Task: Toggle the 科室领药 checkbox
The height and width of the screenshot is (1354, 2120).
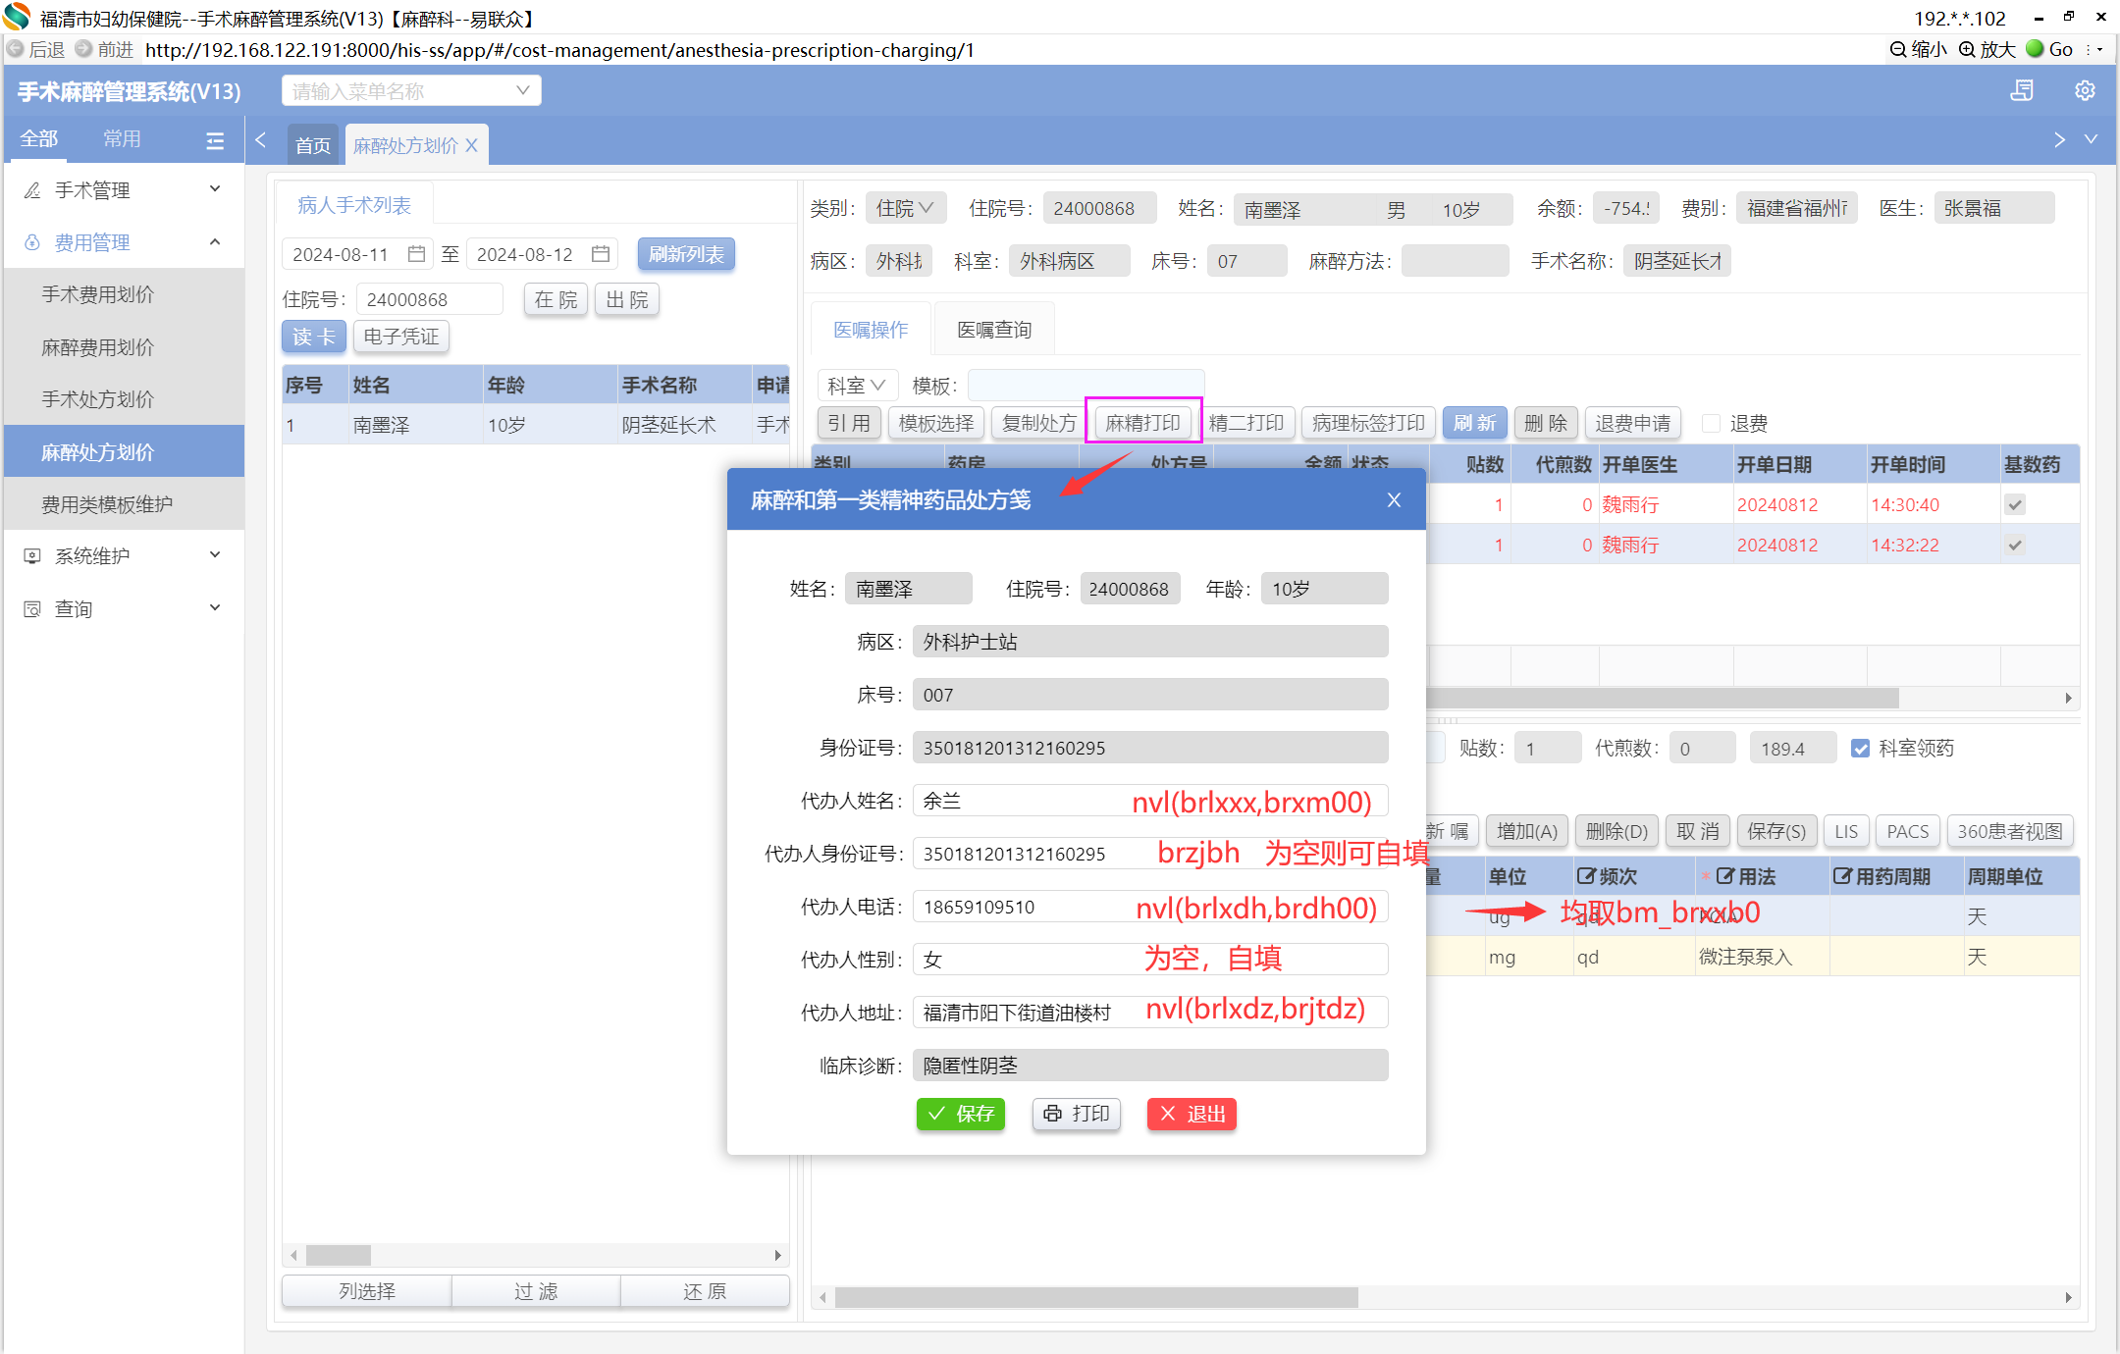Action: (1860, 749)
